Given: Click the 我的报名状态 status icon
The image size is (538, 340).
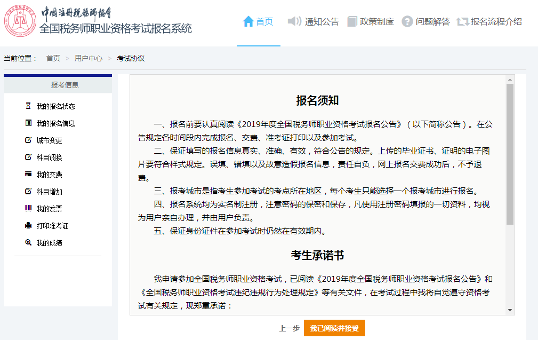Looking at the screenshot, I should [29, 106].
